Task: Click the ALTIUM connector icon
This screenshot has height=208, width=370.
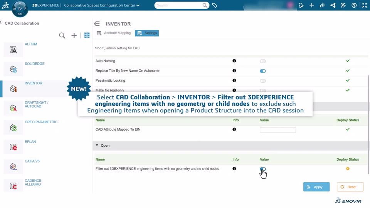Action: (x=13, y=50)
